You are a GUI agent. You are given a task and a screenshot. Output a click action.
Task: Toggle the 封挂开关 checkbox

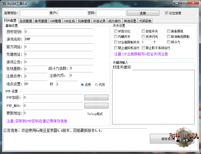[143, 31]
